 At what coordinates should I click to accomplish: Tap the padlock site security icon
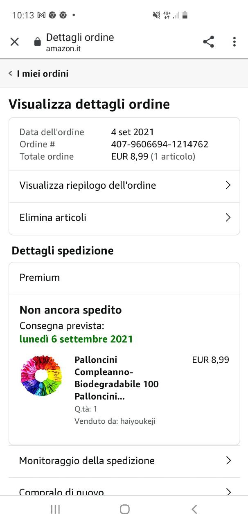pos(38,42)
